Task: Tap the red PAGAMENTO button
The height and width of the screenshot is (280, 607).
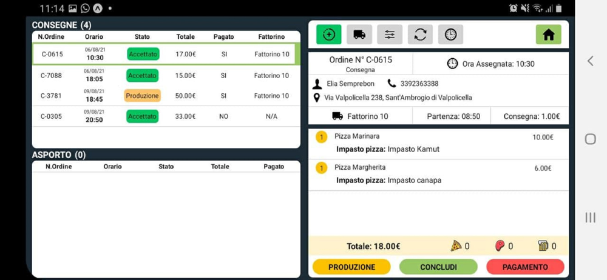Action: point(525,267)
